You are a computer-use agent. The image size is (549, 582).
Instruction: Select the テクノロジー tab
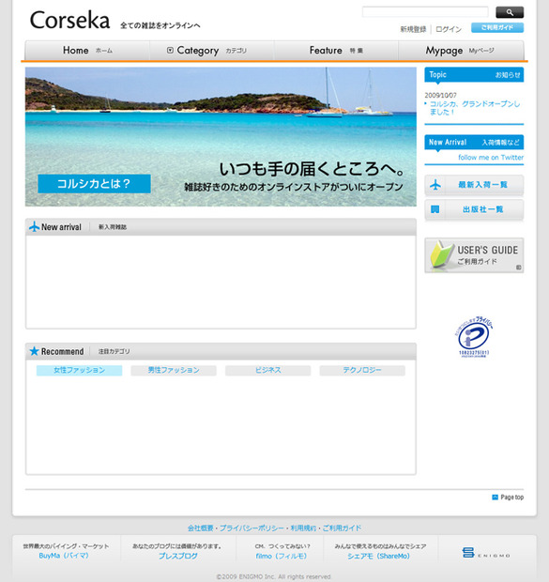pyautogui.click(x=362, y=371)
